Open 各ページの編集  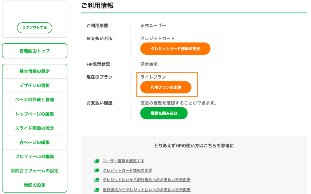click(x=34, y=142)
